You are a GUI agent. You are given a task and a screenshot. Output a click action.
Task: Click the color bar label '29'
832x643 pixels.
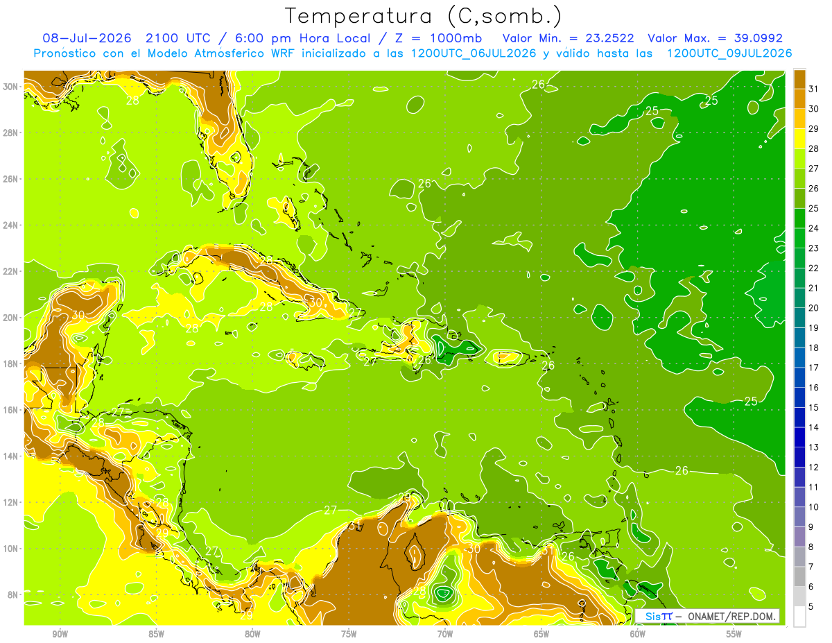coord(815,128)
